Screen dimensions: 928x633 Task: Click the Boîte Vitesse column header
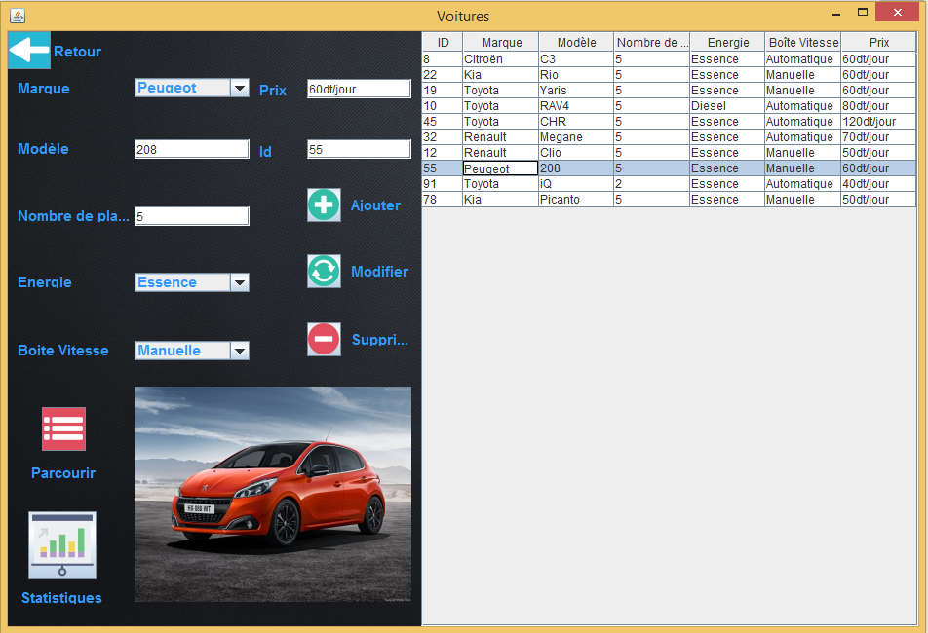[x=803, y=43]
